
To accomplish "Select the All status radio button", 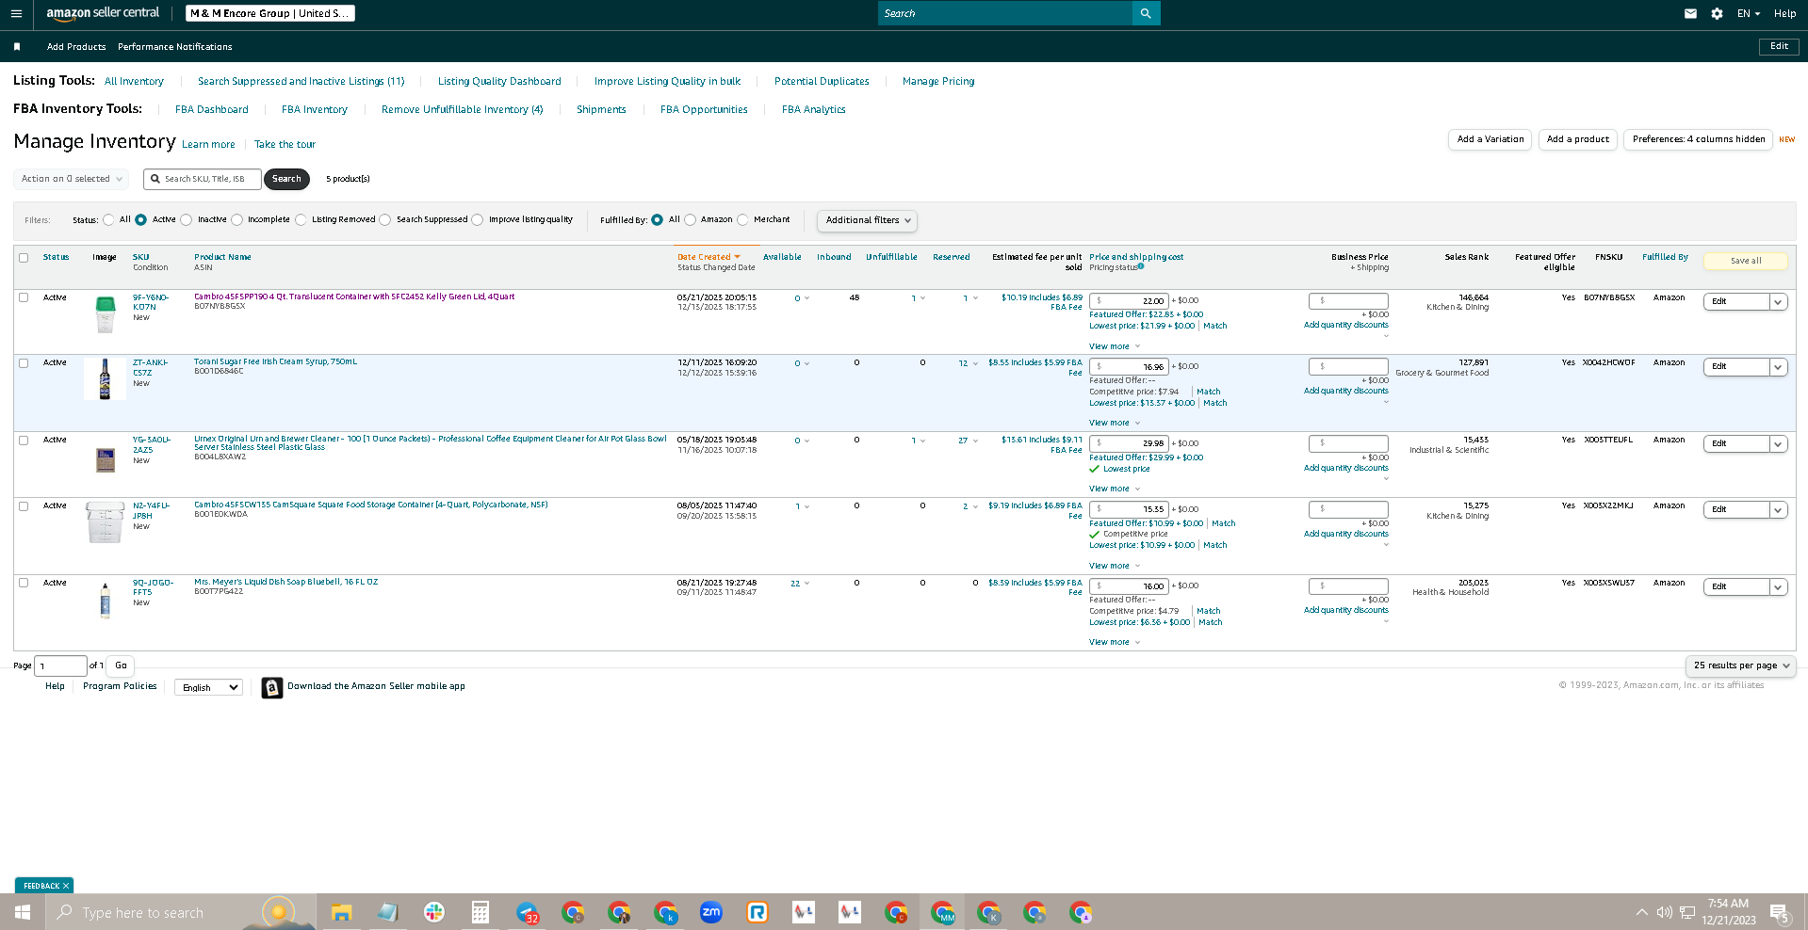I will coord(109,220).
